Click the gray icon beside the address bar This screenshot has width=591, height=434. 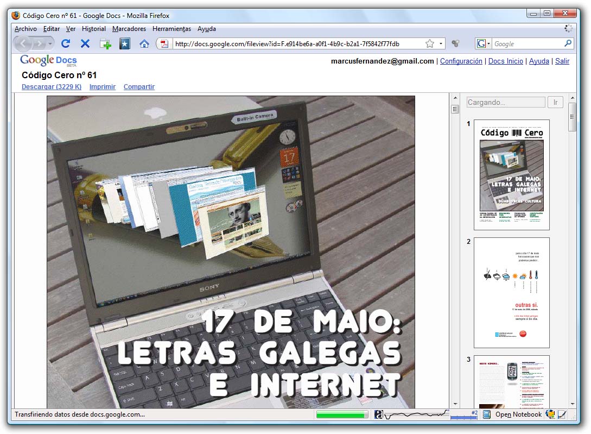point(456,44)
